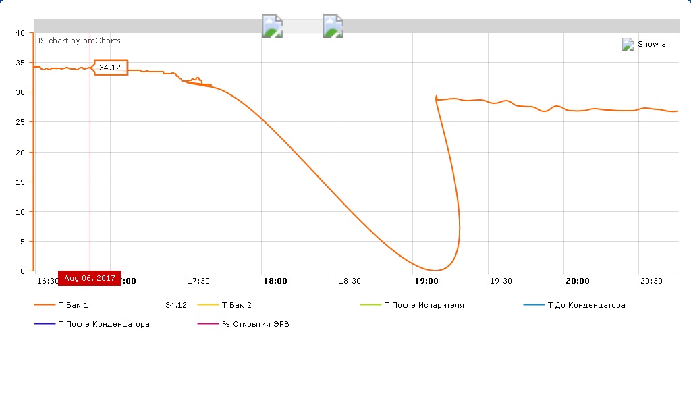
Task: Click the 5 value axis label
Action: (22, 242)
